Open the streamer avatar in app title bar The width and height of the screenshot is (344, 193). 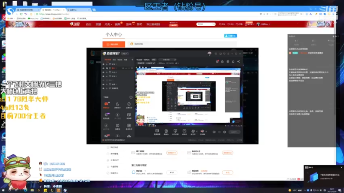coord(209,53)
